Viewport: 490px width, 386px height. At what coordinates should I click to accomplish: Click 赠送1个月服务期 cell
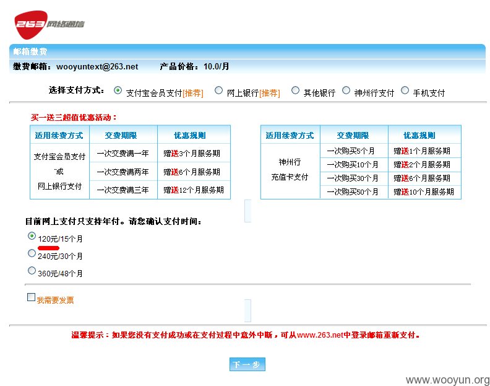click(424, 151)
